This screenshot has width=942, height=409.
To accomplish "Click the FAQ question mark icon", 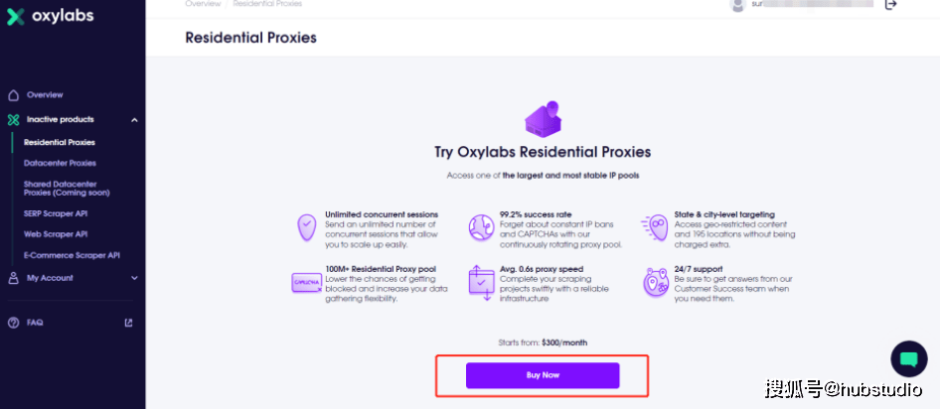I will 13,323.
